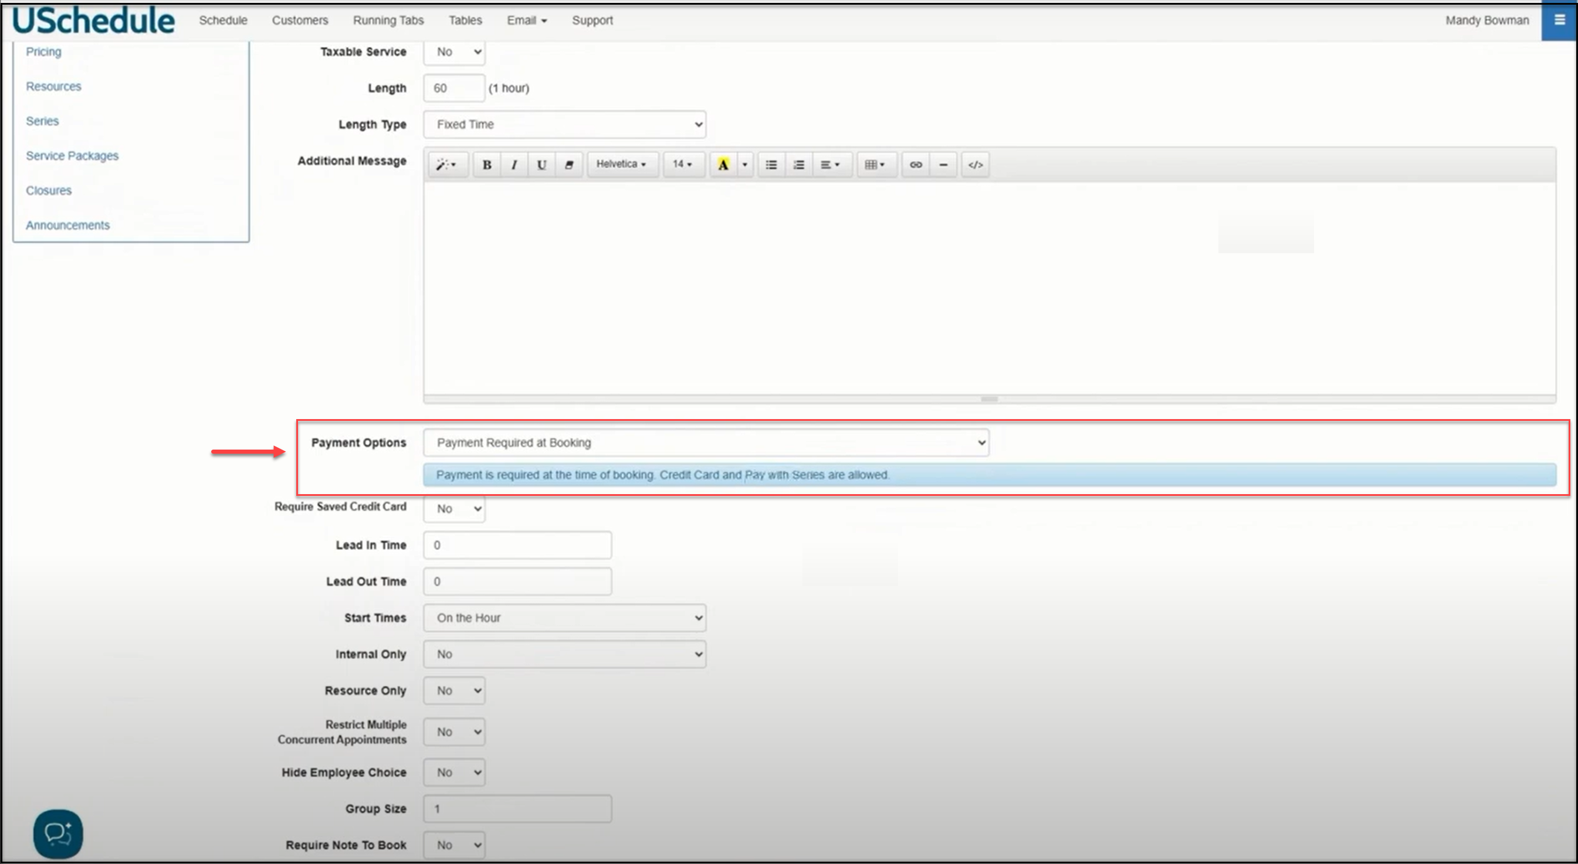The height and width of the screenshot is (864, 1578).
Task: Open the Helvetica font family dropdown
Action: tap(622, 165)
